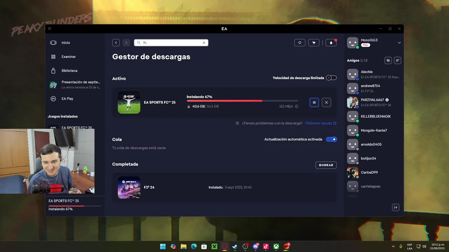
Task: Open the Presentación de septiembre promo item
Action: (x=75, y=84)
